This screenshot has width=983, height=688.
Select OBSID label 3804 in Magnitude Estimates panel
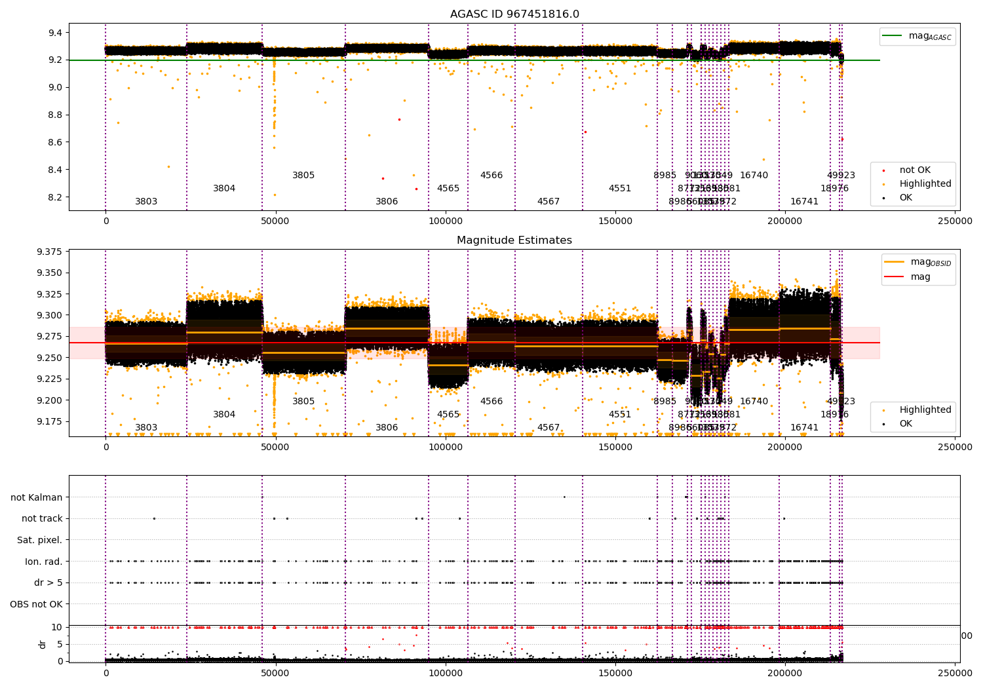point(224,415)
